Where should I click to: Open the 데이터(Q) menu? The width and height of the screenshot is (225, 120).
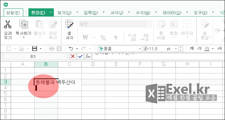click(x=172, y=13)
